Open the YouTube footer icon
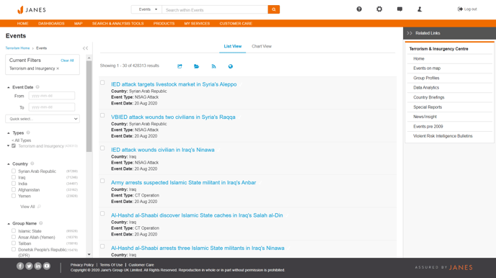The height and width of the screenshot is (278, 496). (47, 266)
